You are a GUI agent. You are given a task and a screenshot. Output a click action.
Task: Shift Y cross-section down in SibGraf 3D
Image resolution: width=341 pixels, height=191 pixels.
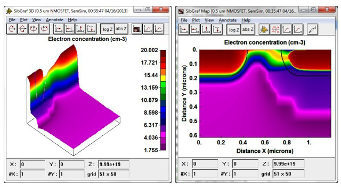91,29
